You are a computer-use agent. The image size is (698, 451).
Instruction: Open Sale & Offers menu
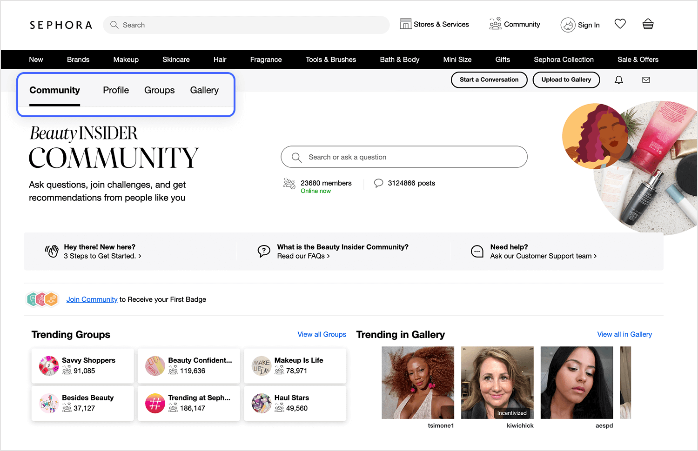click(638, 60)
